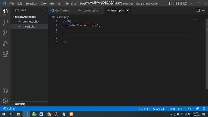This screenshot has width=208, height=117.
Task: Click the errors count in status bar
Action: pos(6,109)
